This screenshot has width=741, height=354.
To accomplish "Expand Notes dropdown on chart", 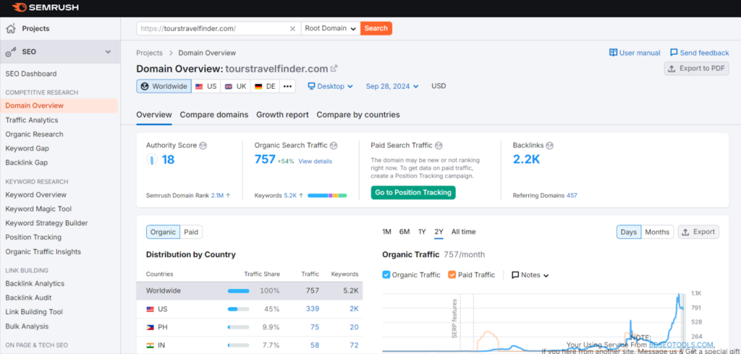I will 546,275.
